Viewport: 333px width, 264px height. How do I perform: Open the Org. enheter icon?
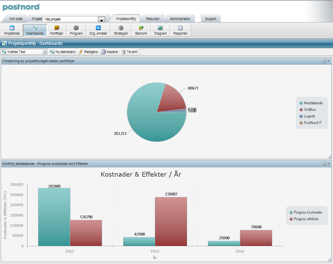[98, 30]
